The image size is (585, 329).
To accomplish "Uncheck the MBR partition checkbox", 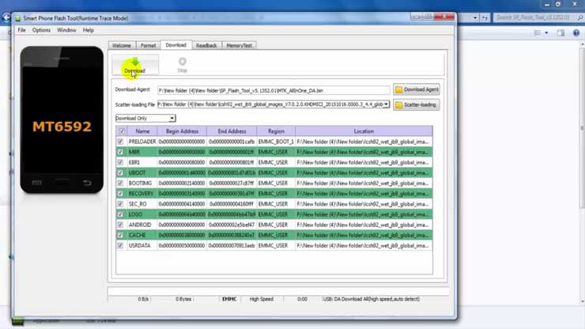I will [x=120, y=152].
